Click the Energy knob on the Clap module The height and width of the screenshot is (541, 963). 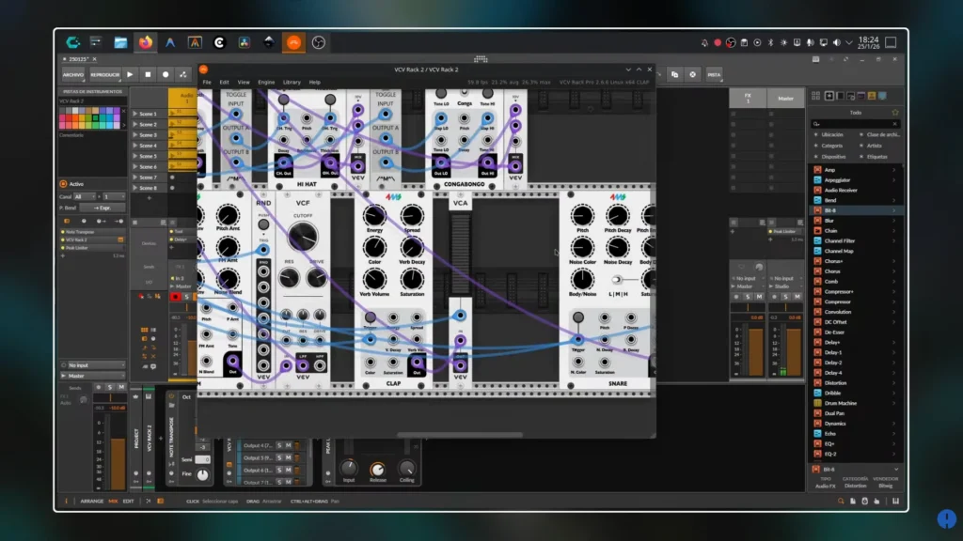coord(374,215)
